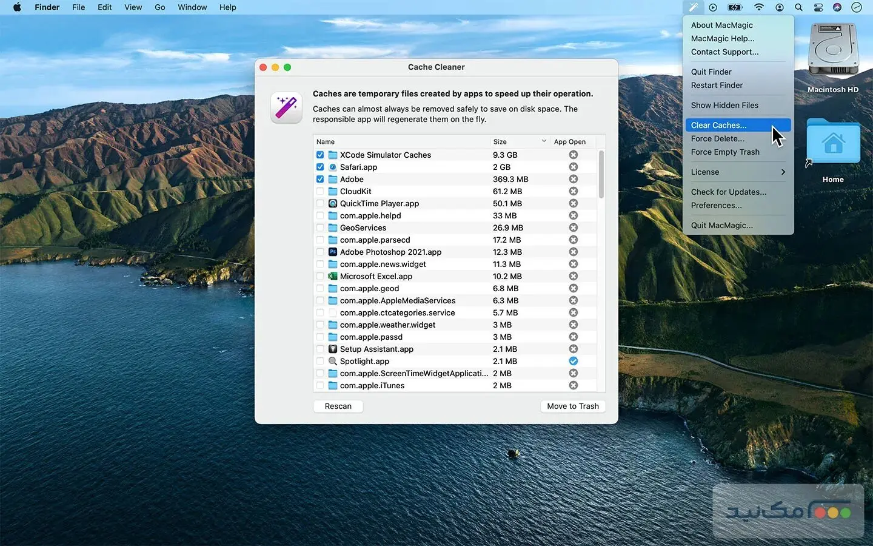Open the Go menu in the menu bar
Viewport: 873px width, 546px height.
pyautogui.click(x=159, y=7)
